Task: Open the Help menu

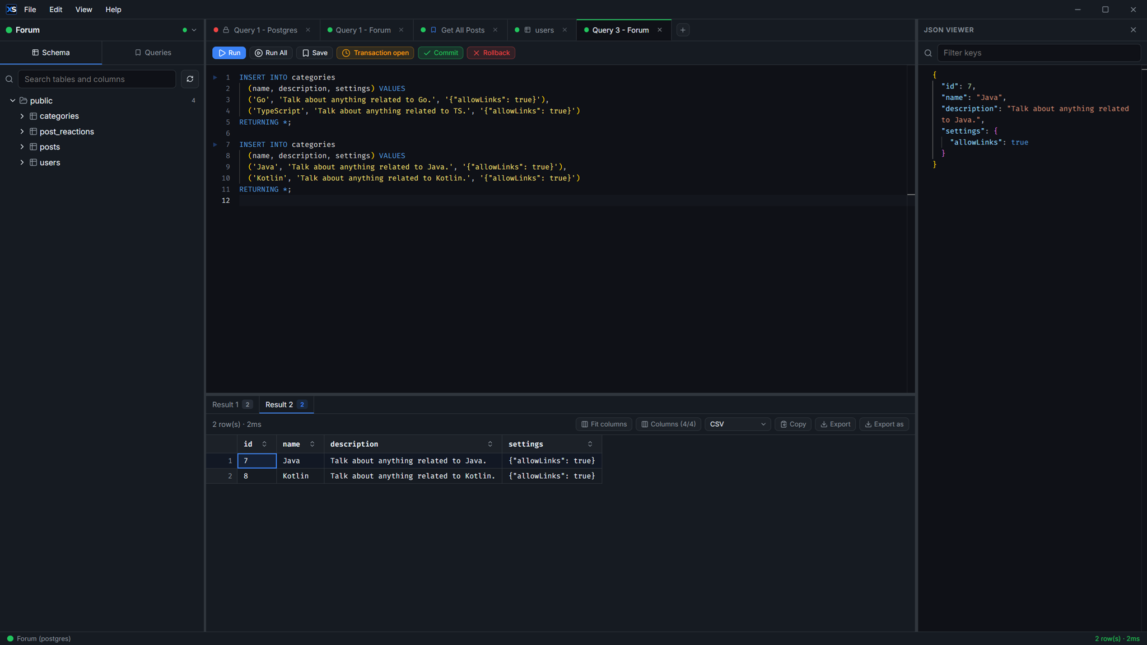Action: [113, 10]
